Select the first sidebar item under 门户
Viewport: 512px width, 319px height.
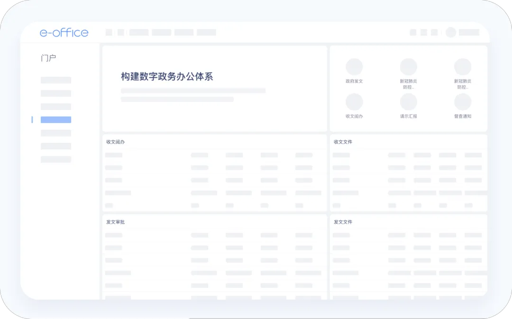click(x=56, y=80)
